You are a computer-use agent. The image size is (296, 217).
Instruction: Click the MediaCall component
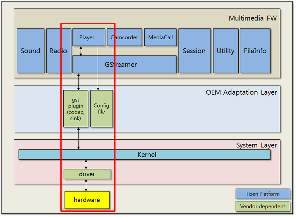[160, 37]
